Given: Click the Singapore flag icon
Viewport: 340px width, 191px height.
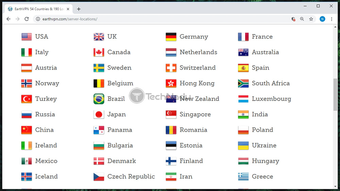Looking at the screenshot, I should click(171, 115).
